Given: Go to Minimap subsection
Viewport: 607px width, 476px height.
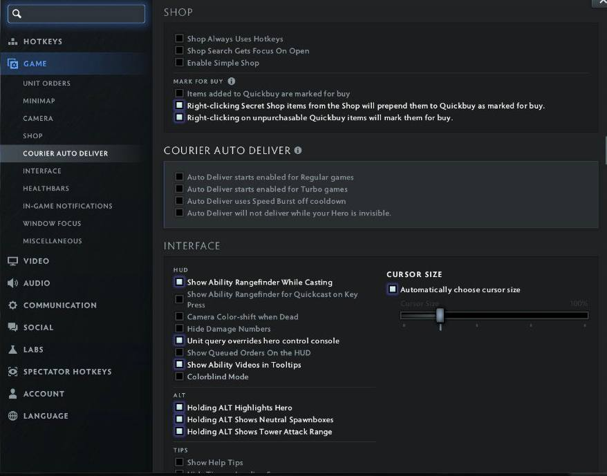Looking at the screenshot, I should (x=39, y=101).
